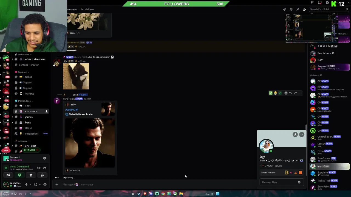Viewport: 351px width, 197px height.
Task: Open Windows Start button on taskbar
Action: pyautogui.click(x=218, y=194)
